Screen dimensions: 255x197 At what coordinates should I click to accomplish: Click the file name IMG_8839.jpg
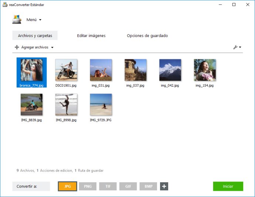[x=31, y=120]
